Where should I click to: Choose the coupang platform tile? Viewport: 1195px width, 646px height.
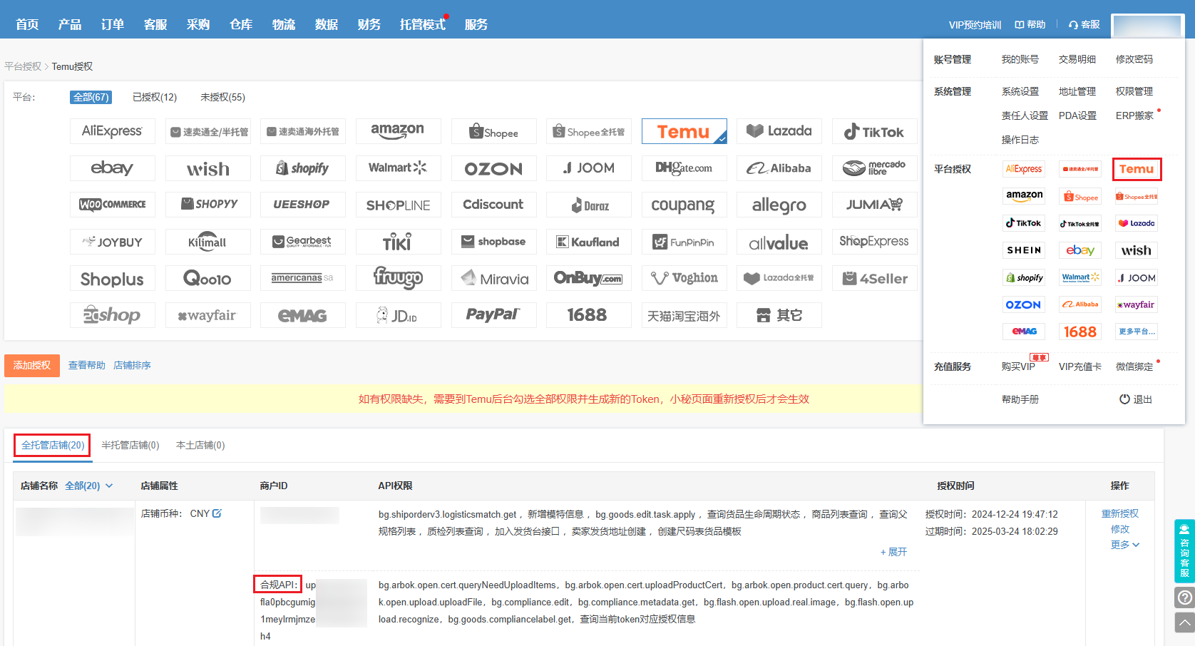[684, 205]
